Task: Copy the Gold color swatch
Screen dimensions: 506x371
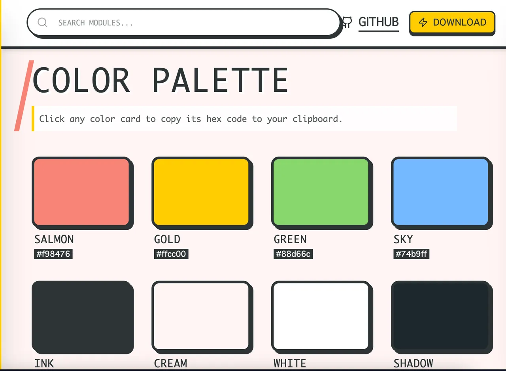Action: 201,192
